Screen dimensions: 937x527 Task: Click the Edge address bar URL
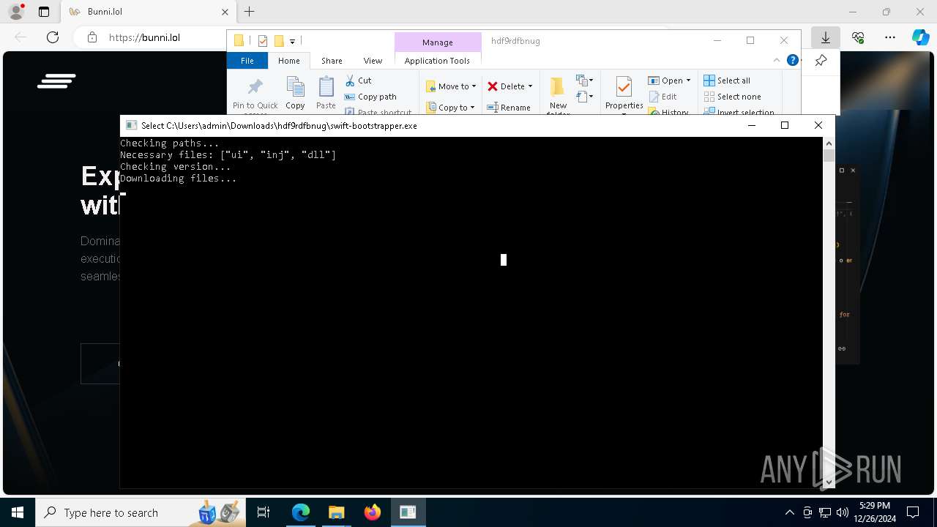pos(144,37)
